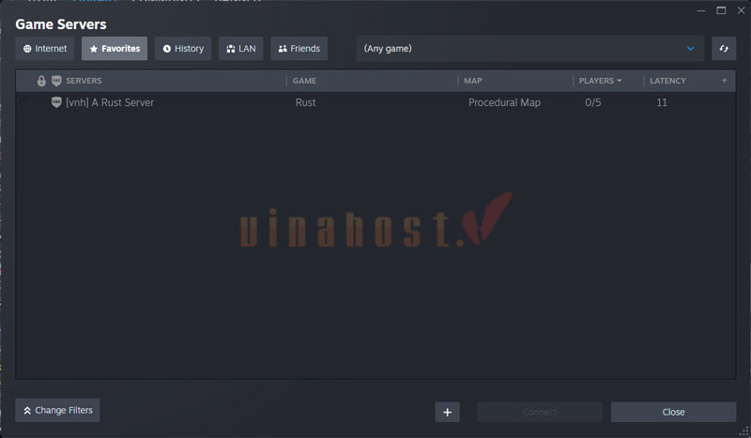Minimize the Game Servers window
Screen dimensions: 751x438
[700, 10]
